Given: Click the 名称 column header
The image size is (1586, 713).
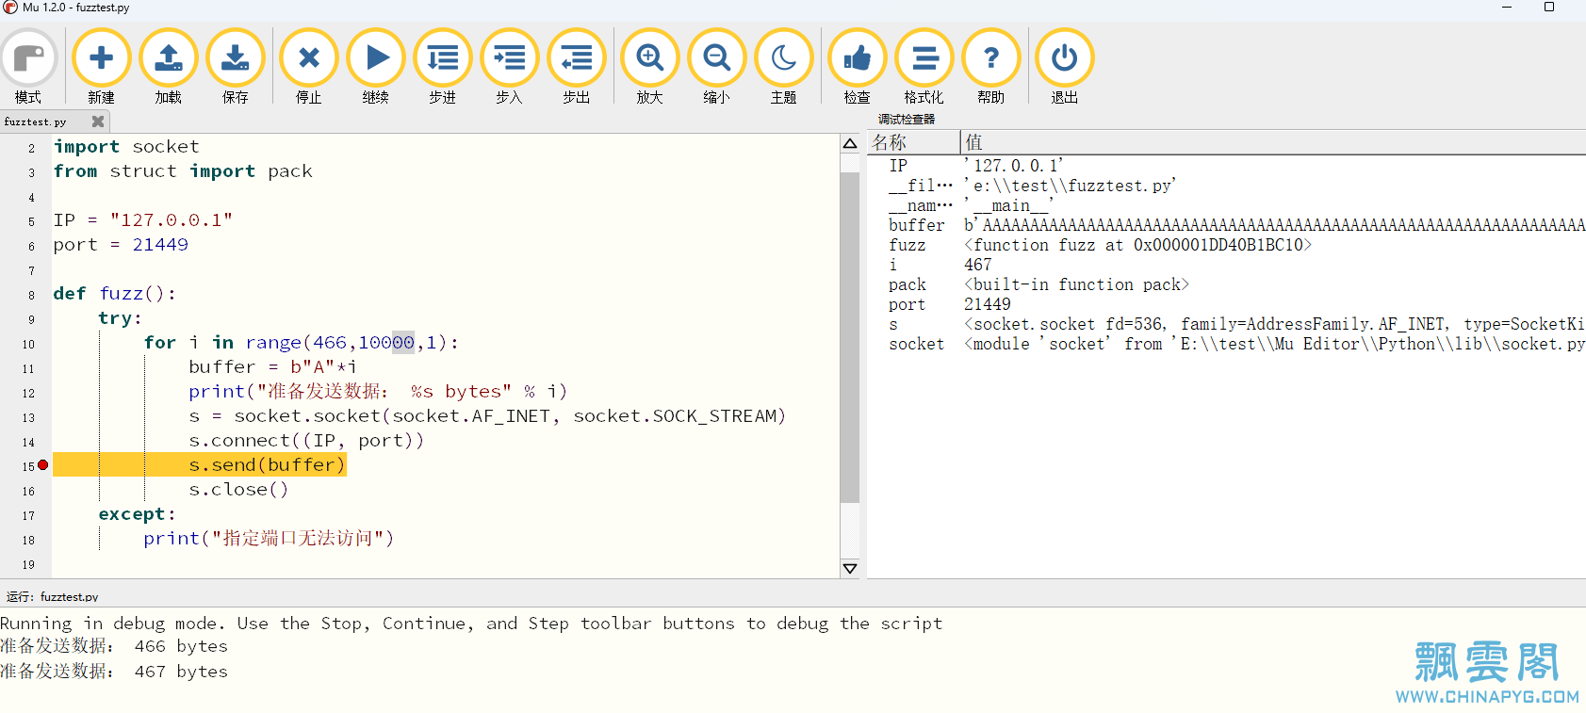Looking at the screenshot, I should (913, 142).
